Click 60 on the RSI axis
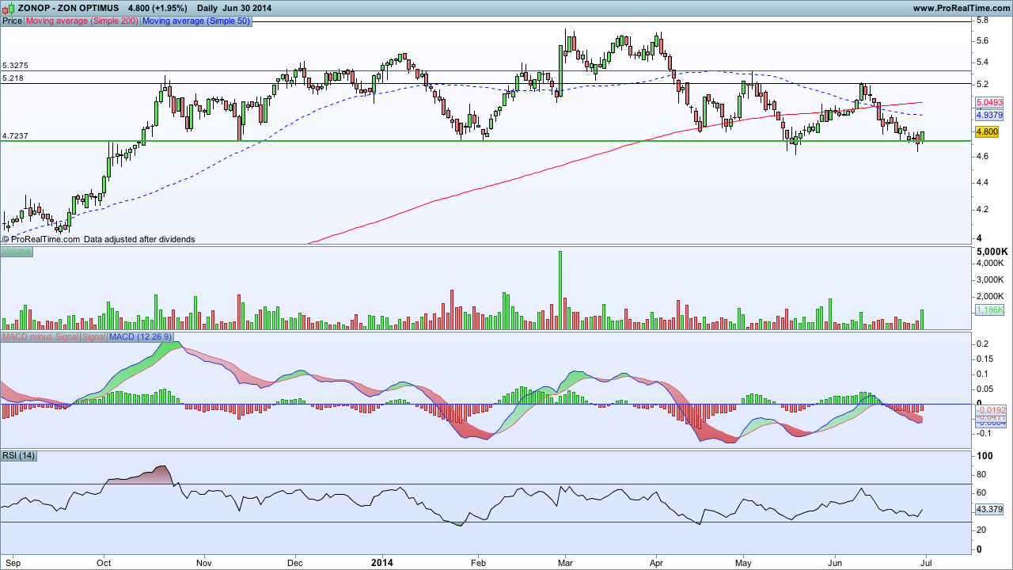Viewport: 1013px width, 570px height. 981,493
